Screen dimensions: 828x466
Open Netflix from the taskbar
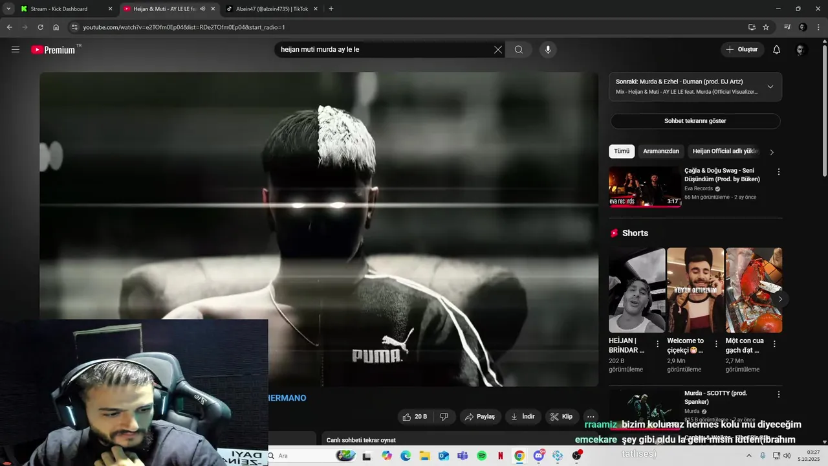500,456
